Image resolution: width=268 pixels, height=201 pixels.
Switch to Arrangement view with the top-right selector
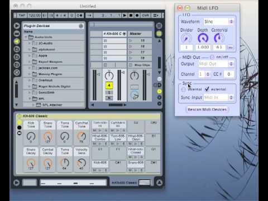(x=159, y=26)
